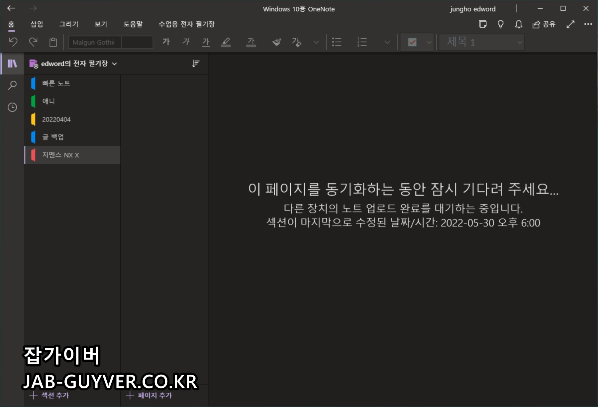This screenshot has height=407, width=598.
Task: Open the 보기 tab
Action: [101, 24]
